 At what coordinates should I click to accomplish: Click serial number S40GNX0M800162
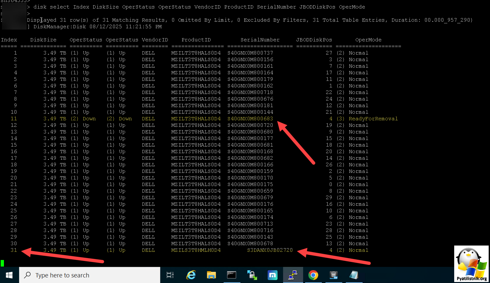pyautogui.click(x=250, y=86)
